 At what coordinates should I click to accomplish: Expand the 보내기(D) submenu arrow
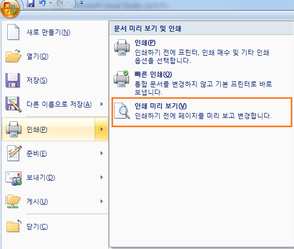(102, 177)
